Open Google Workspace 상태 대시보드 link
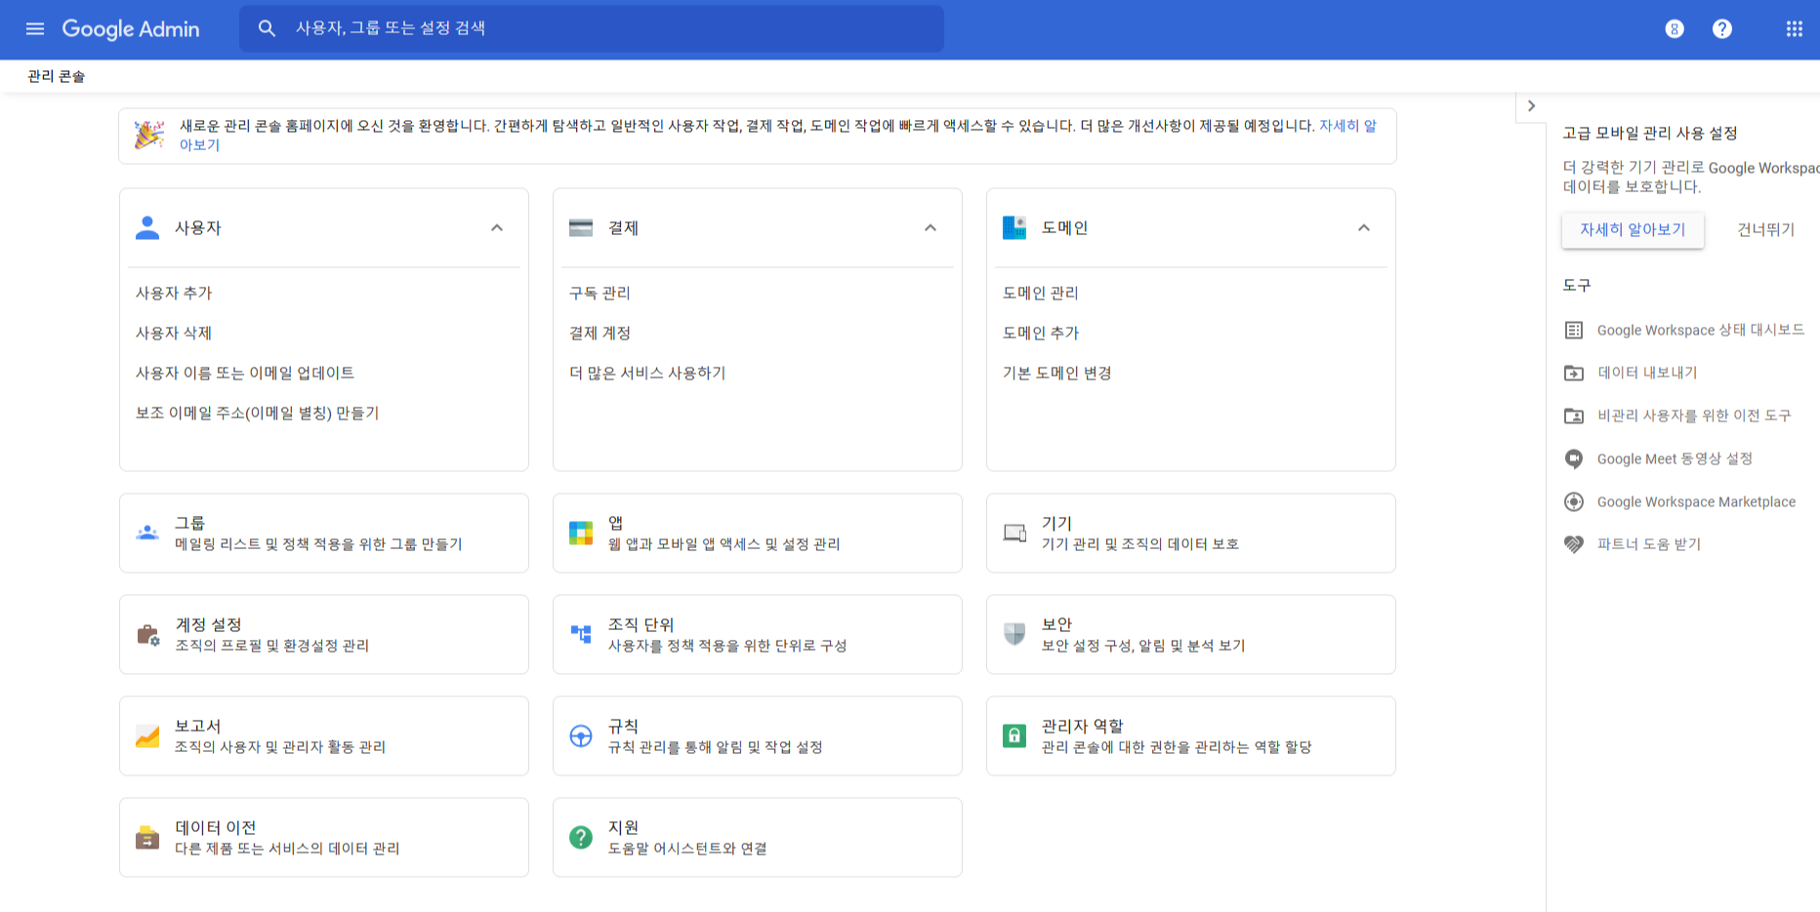Image resolution: width=1820 pixels, height=912 pixels. pos(1701,330)
